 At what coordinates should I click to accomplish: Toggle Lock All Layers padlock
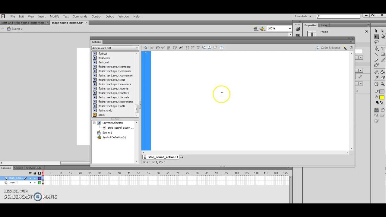tap(34, 173)
